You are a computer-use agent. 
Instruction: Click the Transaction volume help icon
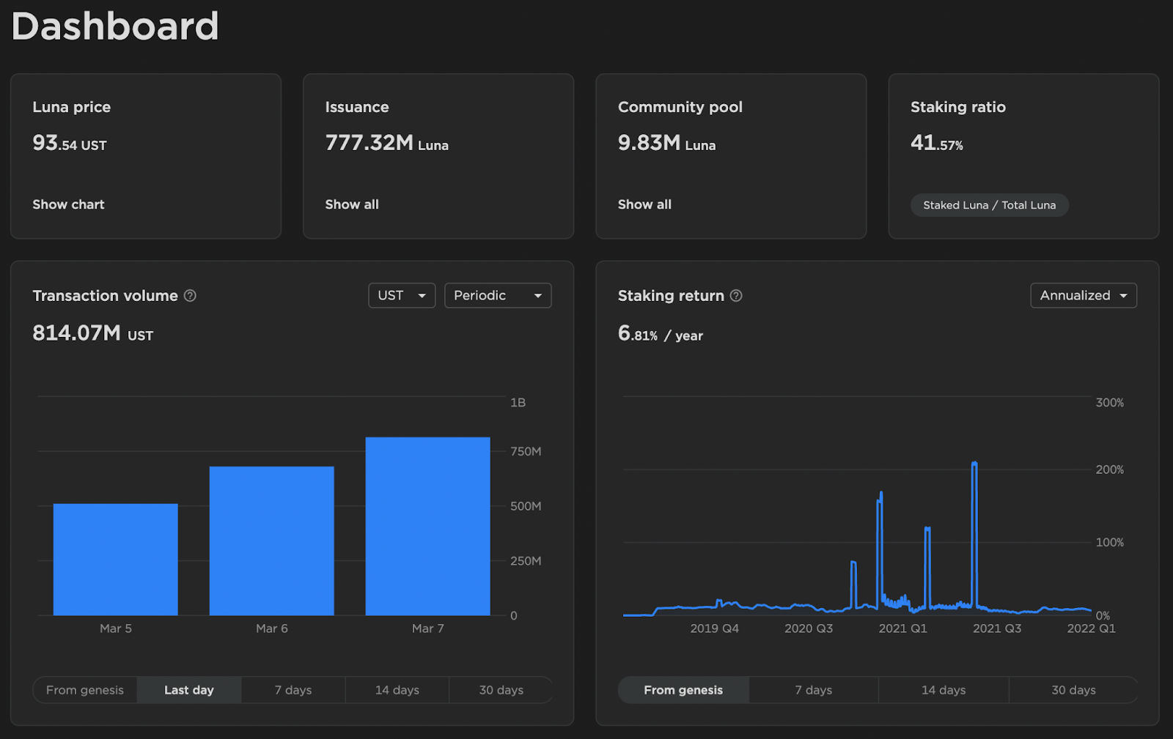coord(190,296)
